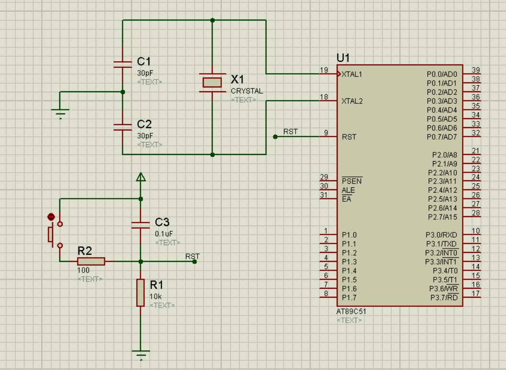
Task: Select resistor R1 body
Action: coord(141,293)
